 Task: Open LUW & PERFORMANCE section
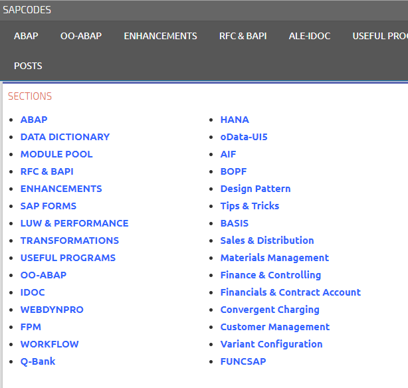[74, 223]
